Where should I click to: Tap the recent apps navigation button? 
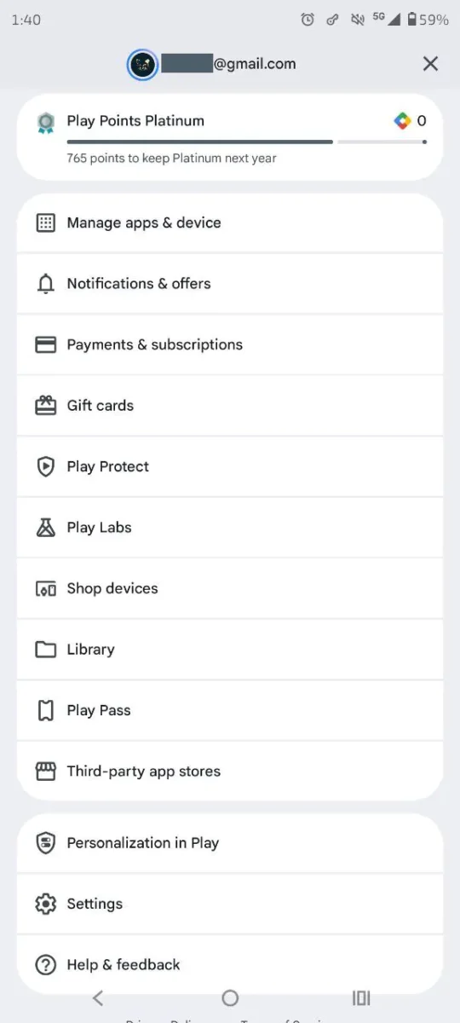(x=361, y=997)
